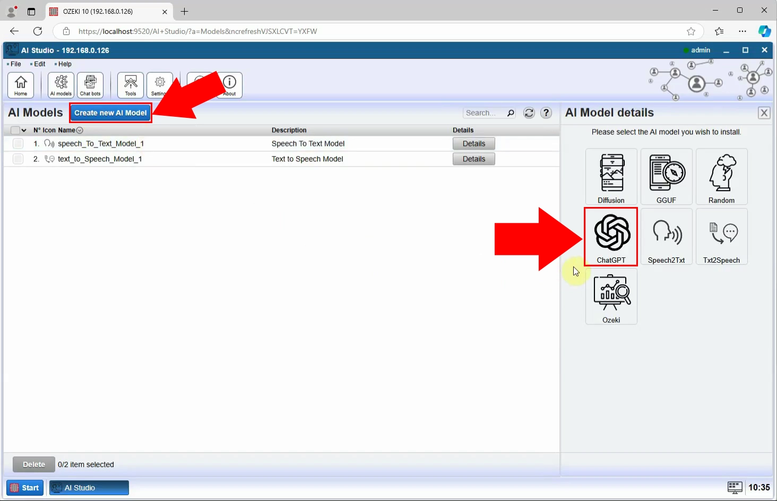This screenshot has height=501, width=777.
Task: Click the taskbar clock 10:35
Action: [759, 487]
